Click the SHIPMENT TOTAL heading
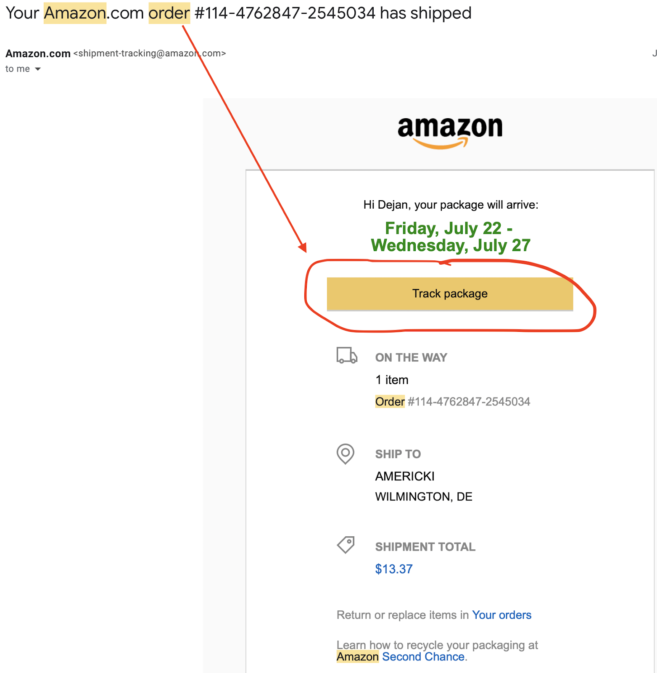Image resolution: width=657 pixels, height=673 pixels. pyautogui.click(x=425, y=547)
